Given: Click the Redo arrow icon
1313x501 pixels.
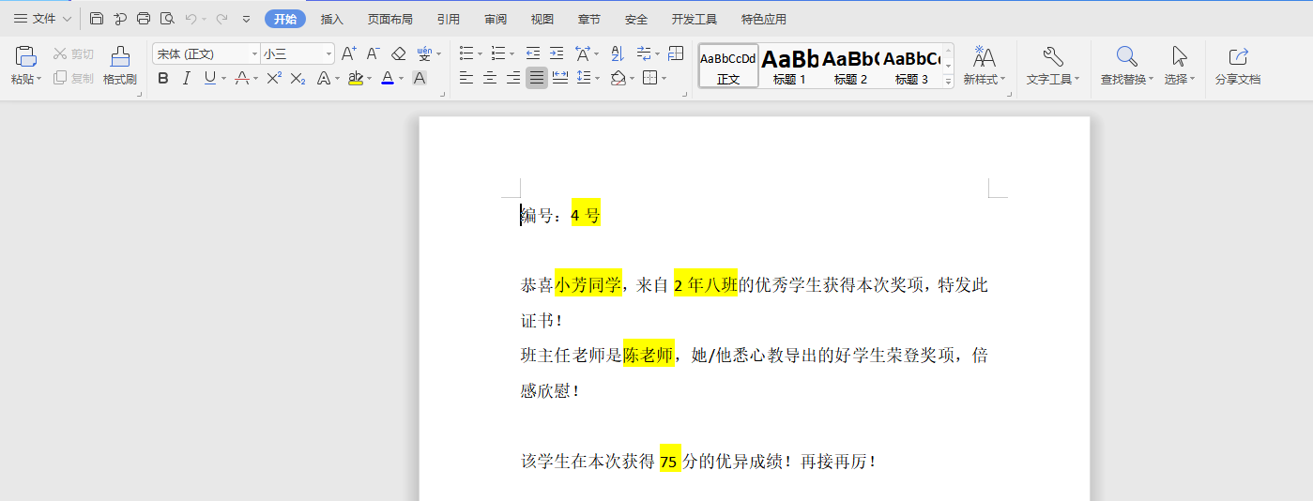Looking at the screenshot, I should coord(221,19).
